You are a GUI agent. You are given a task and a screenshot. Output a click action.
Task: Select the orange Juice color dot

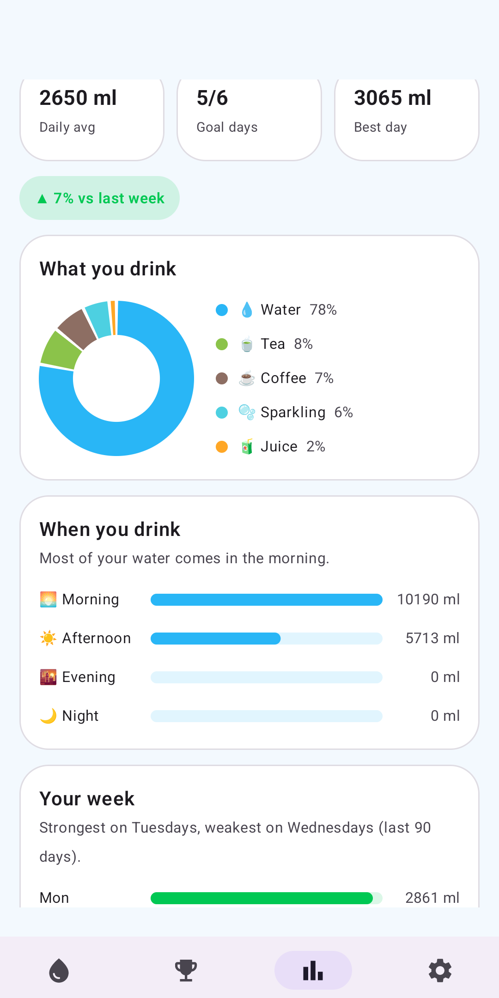click(222, 447)
